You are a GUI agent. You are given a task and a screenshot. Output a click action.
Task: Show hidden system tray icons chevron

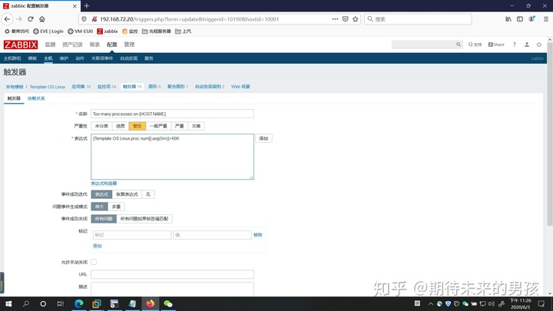(431, 303)
